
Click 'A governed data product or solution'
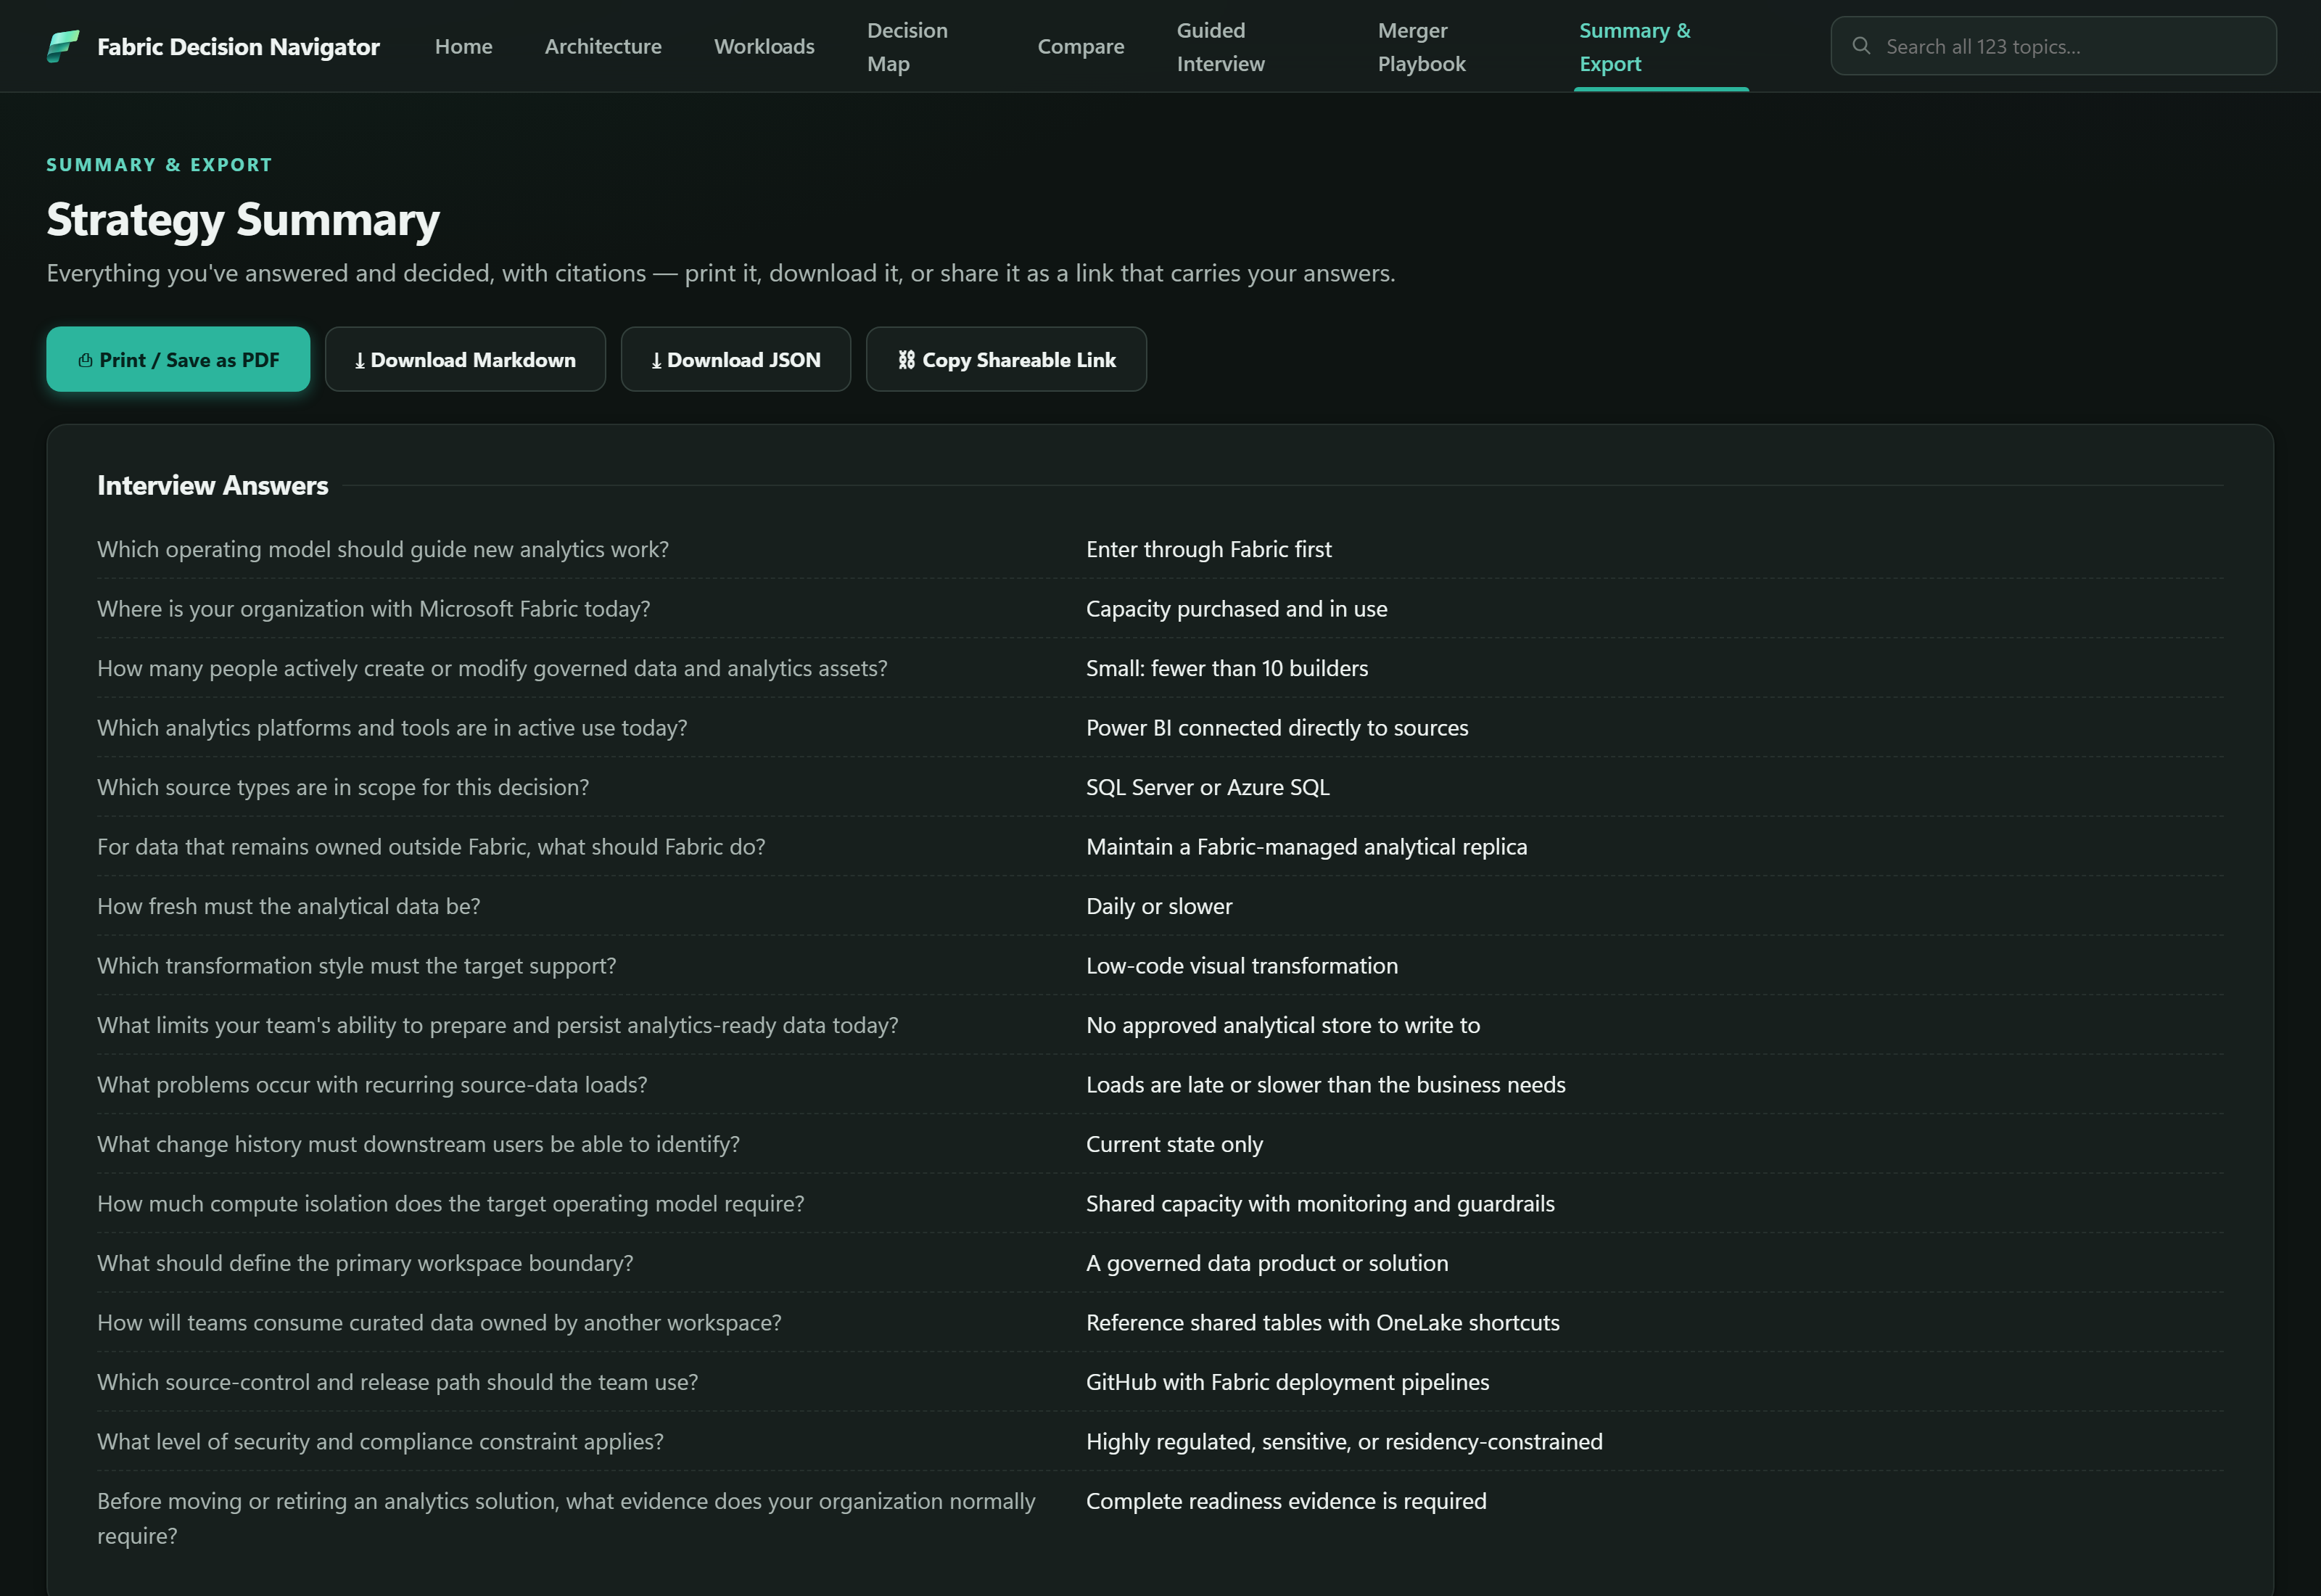click(1266, 1263)
